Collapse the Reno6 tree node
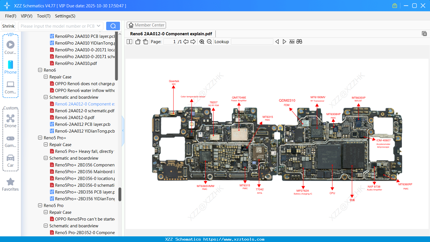 (x=40, y=70)
